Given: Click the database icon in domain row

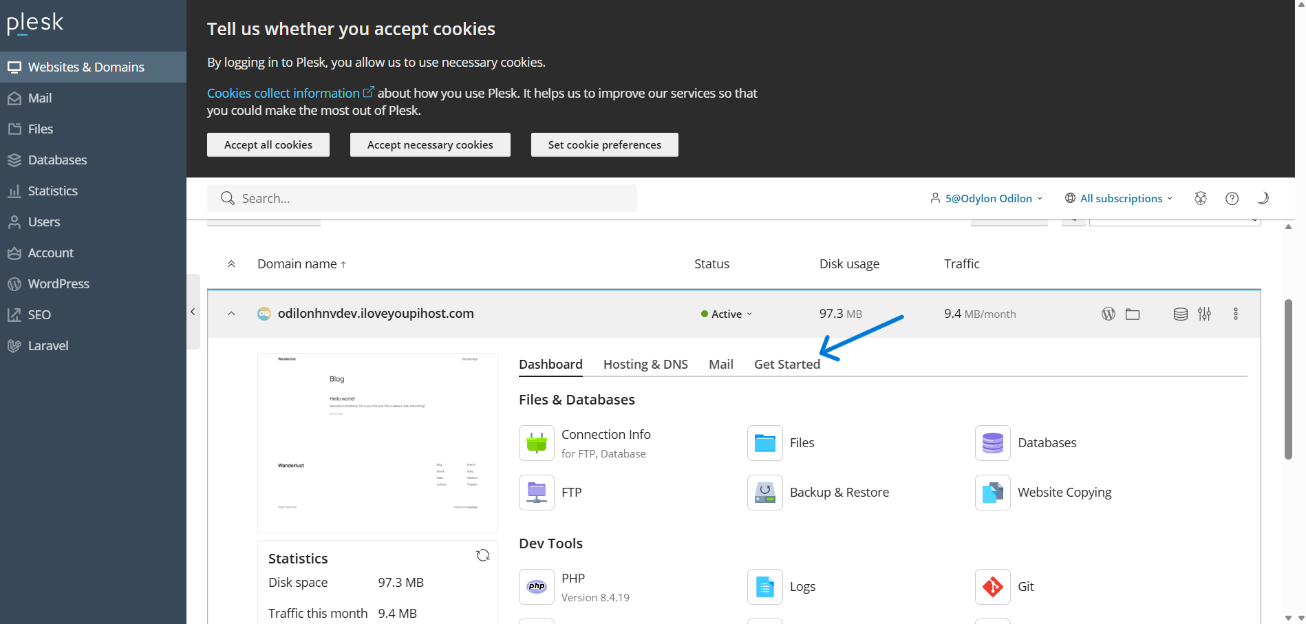Looking at the screenshot, I should pos(1180,314).
